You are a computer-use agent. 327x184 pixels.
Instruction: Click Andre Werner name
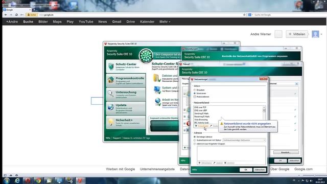[x=261, y=34]
